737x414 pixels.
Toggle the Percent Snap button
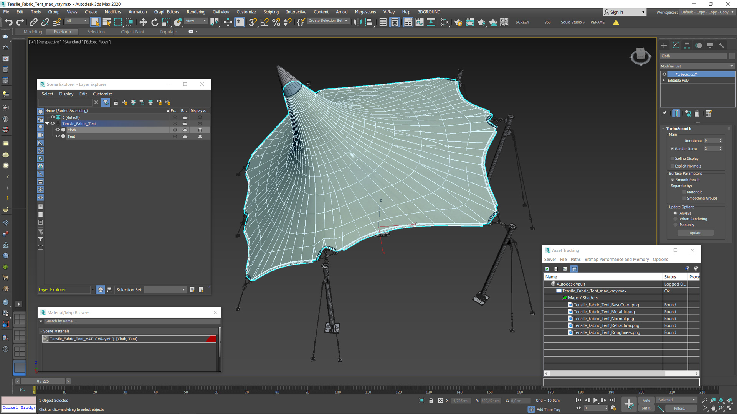point(276,22)
